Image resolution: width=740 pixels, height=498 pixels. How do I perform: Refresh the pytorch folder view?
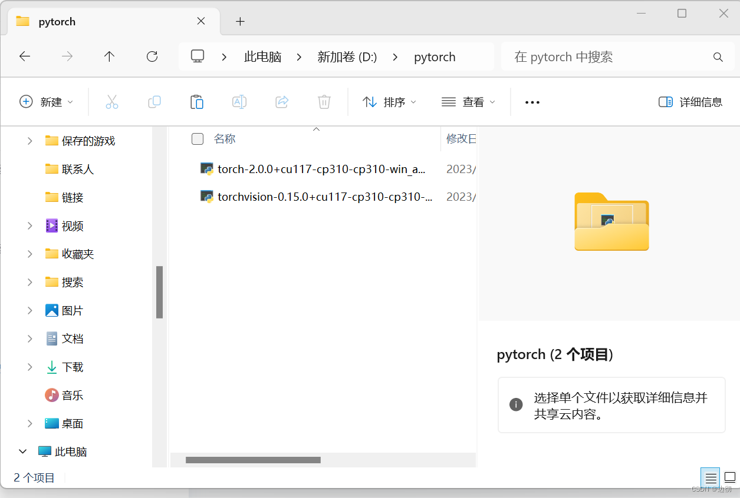coord(152,57)
